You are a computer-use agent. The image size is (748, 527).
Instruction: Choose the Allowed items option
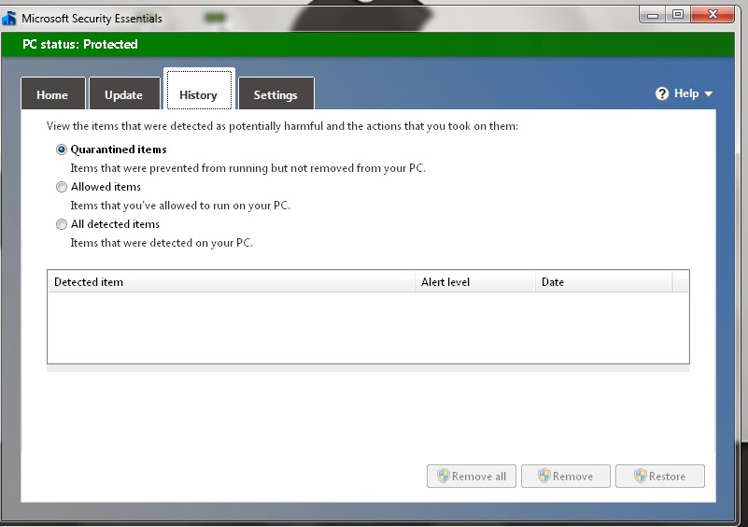tap(62, 187)
